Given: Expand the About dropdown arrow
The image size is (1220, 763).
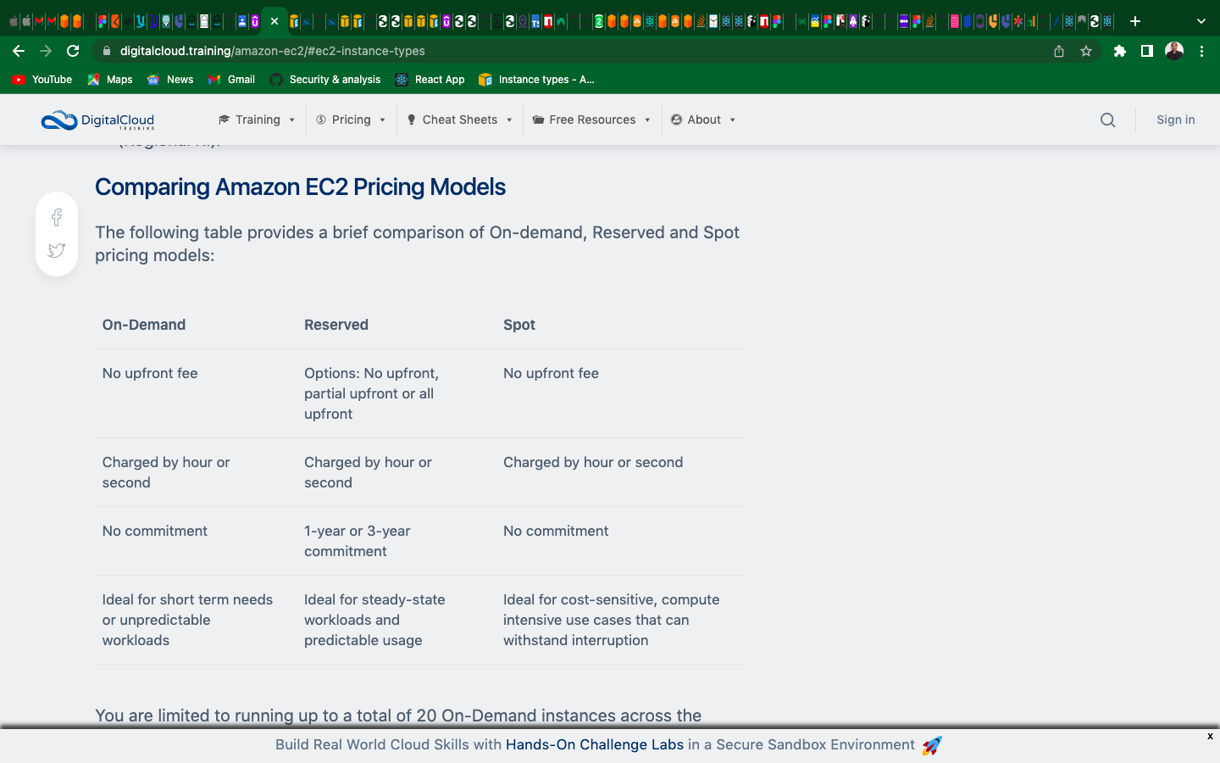Looking at the screenshot, I should pos(733,120).
